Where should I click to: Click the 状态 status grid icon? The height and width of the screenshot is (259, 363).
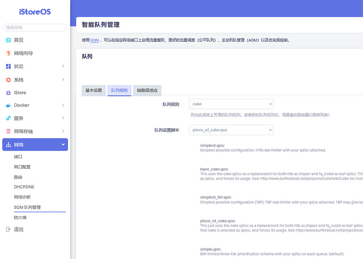click(8, 66)
